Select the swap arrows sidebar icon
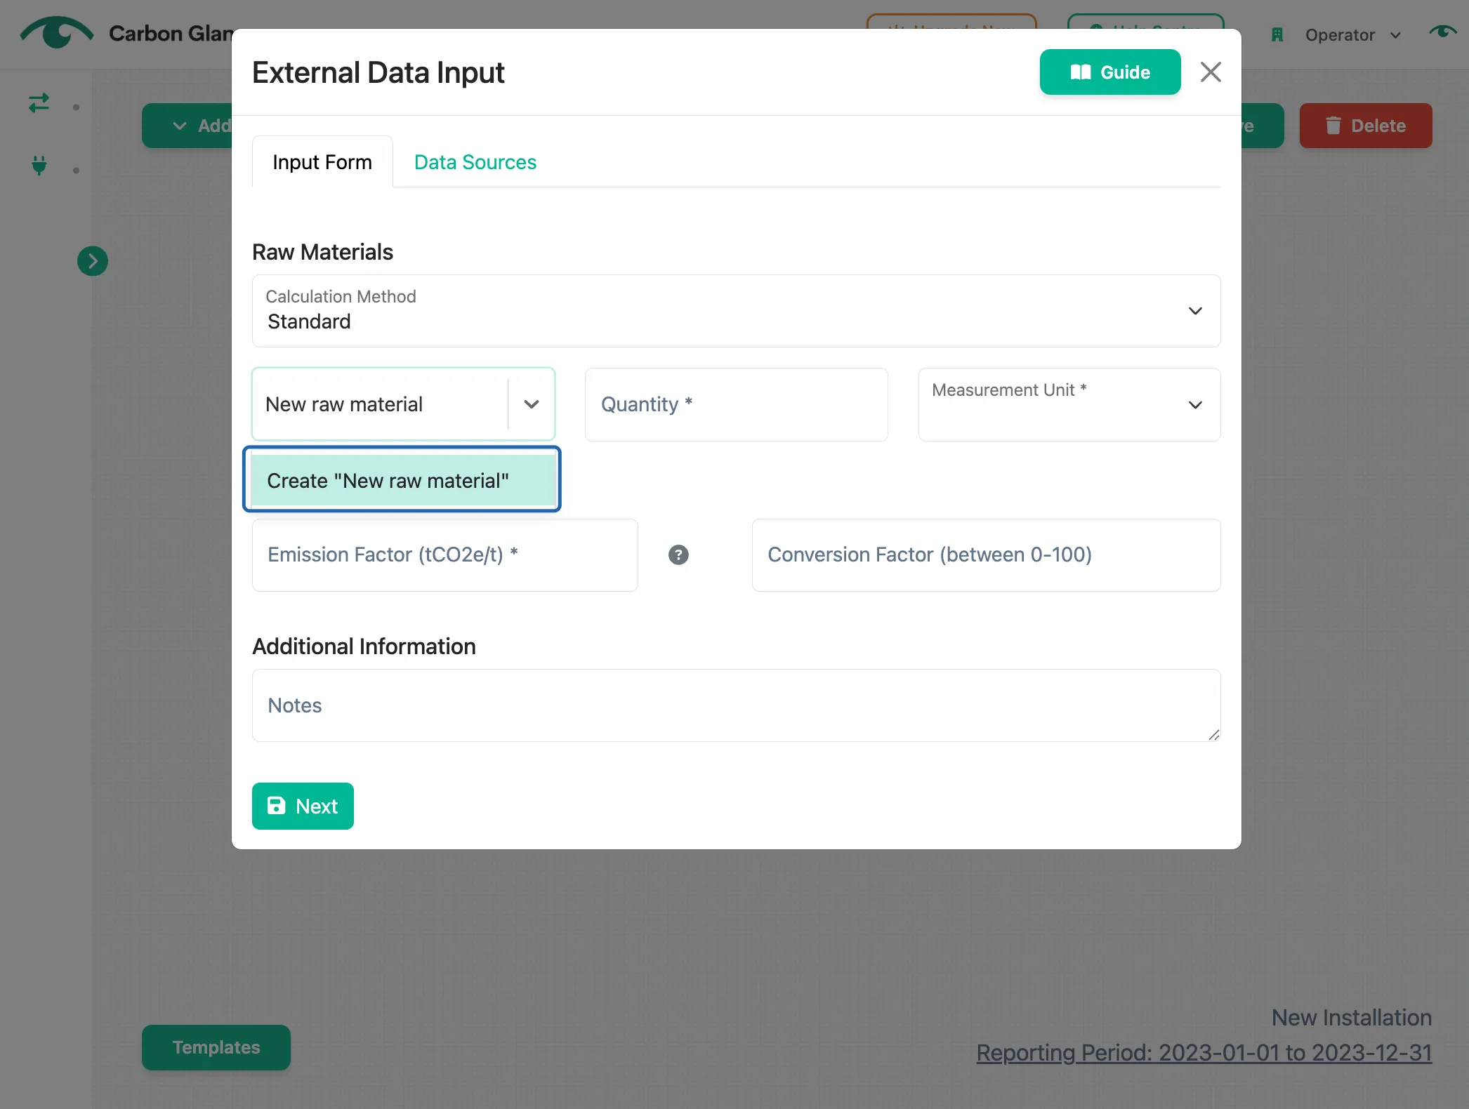This screenshot has width=1469, height=1109. [39, 103]
